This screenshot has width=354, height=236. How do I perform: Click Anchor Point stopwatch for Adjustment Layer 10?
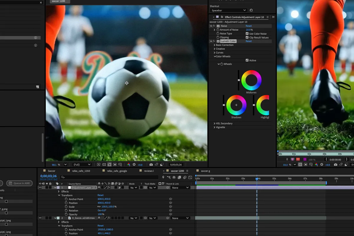click(x=66, y=199)
